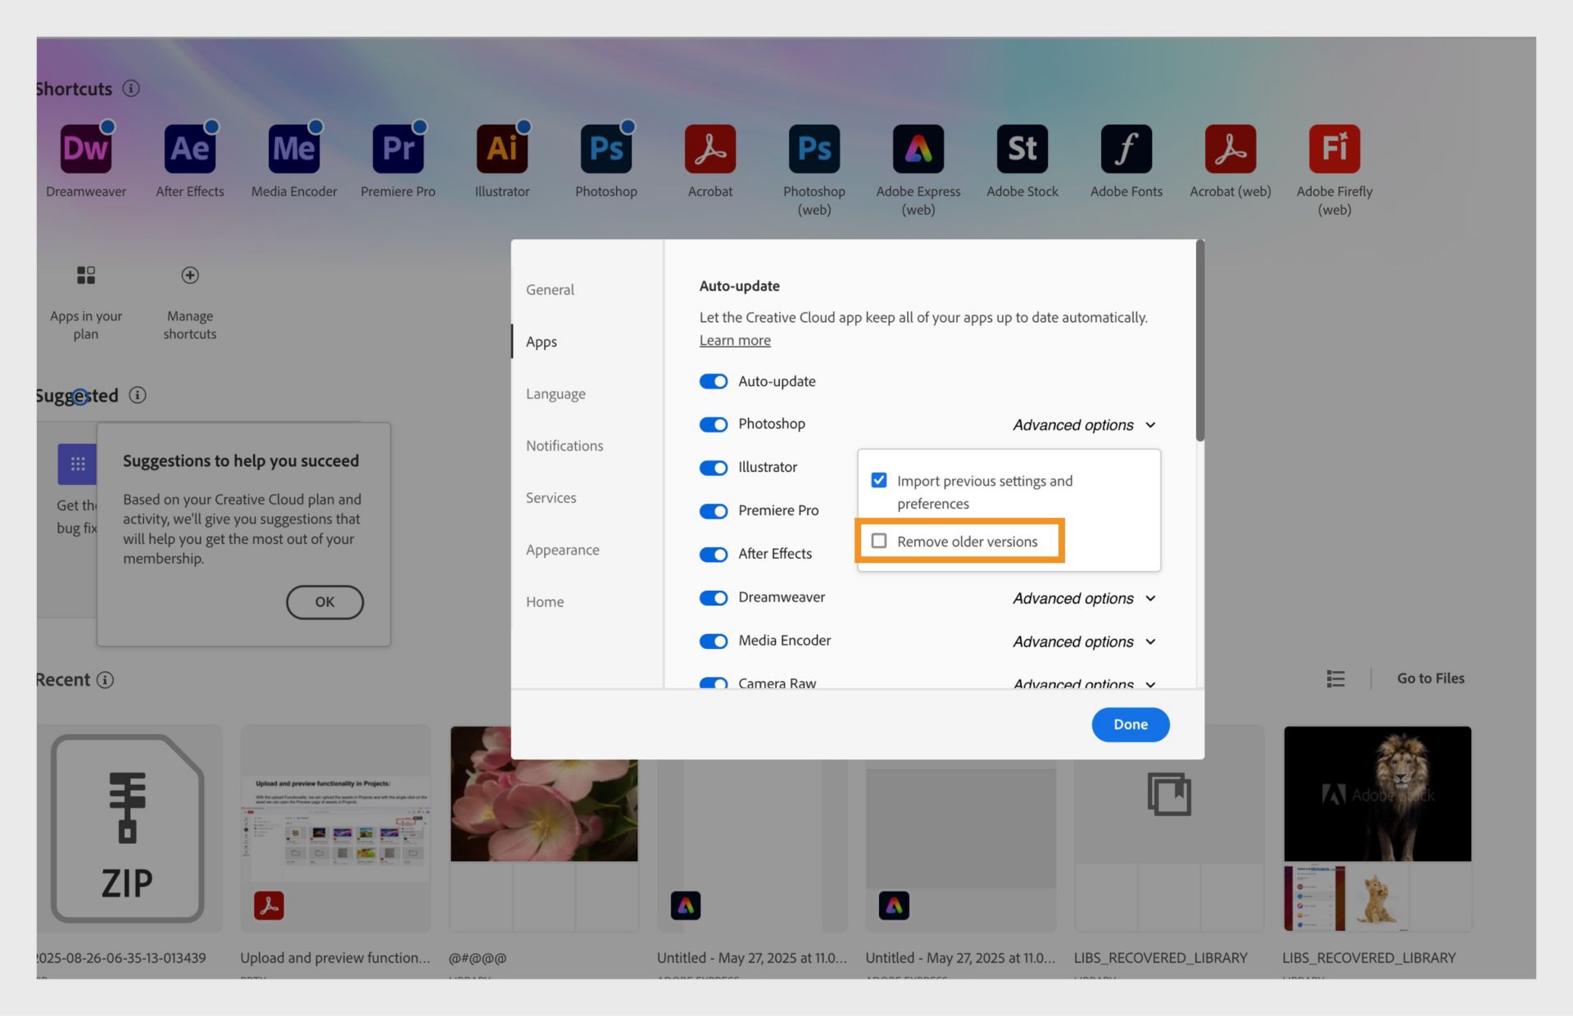The height and width of the screenshot is (1016, 1573).
Task: Open Adobe Stock shortcut icon
Action: (1022, 149)
